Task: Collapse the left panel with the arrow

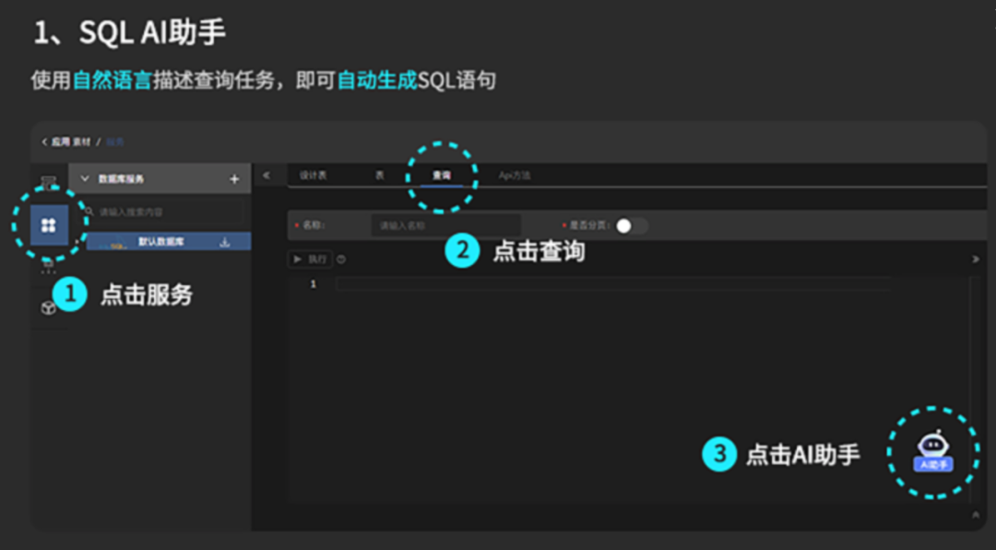Action: click(267, 175)
